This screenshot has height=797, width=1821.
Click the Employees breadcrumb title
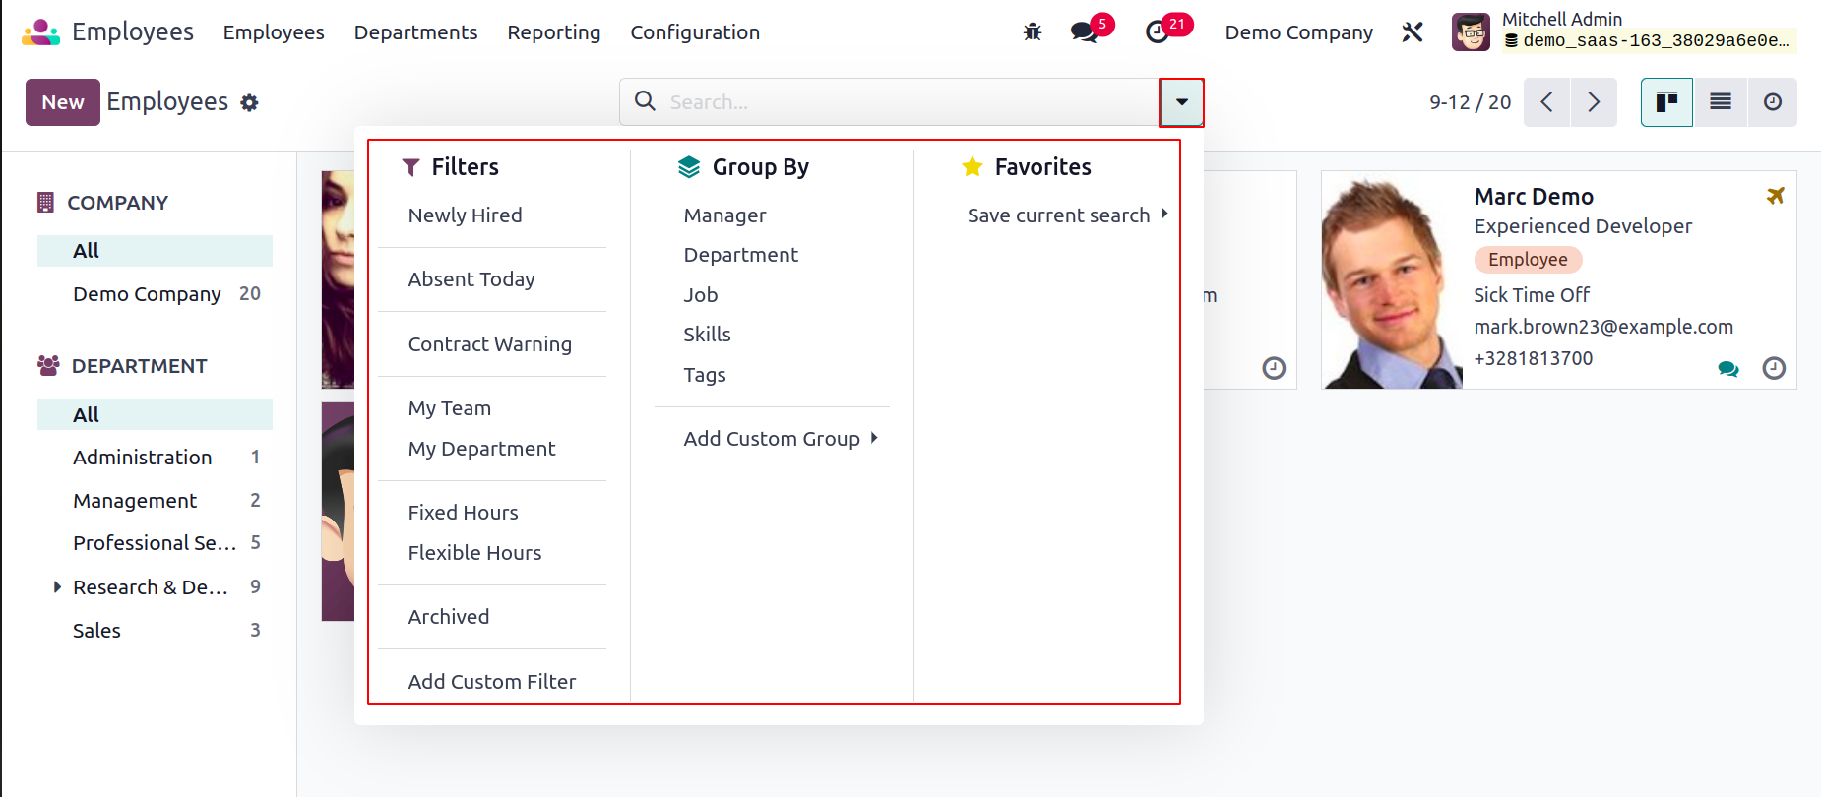167,102
